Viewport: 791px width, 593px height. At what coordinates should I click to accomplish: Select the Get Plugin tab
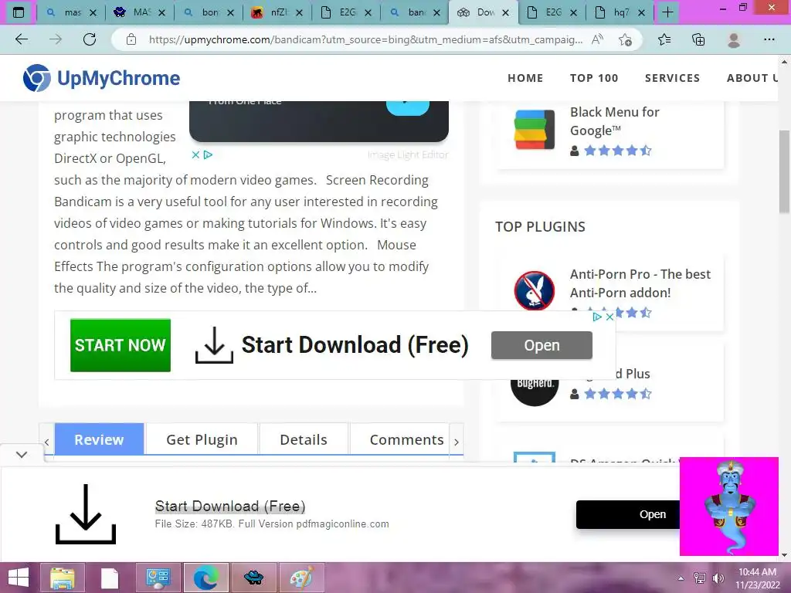coord(202,439)
